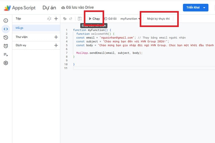Sort files with the AZ icon

[x=49, y=19]
